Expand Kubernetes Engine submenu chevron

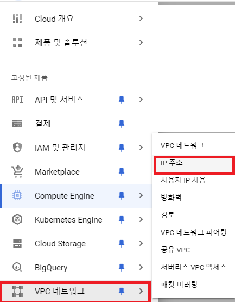pyautogui.click(x=141, y=219)
